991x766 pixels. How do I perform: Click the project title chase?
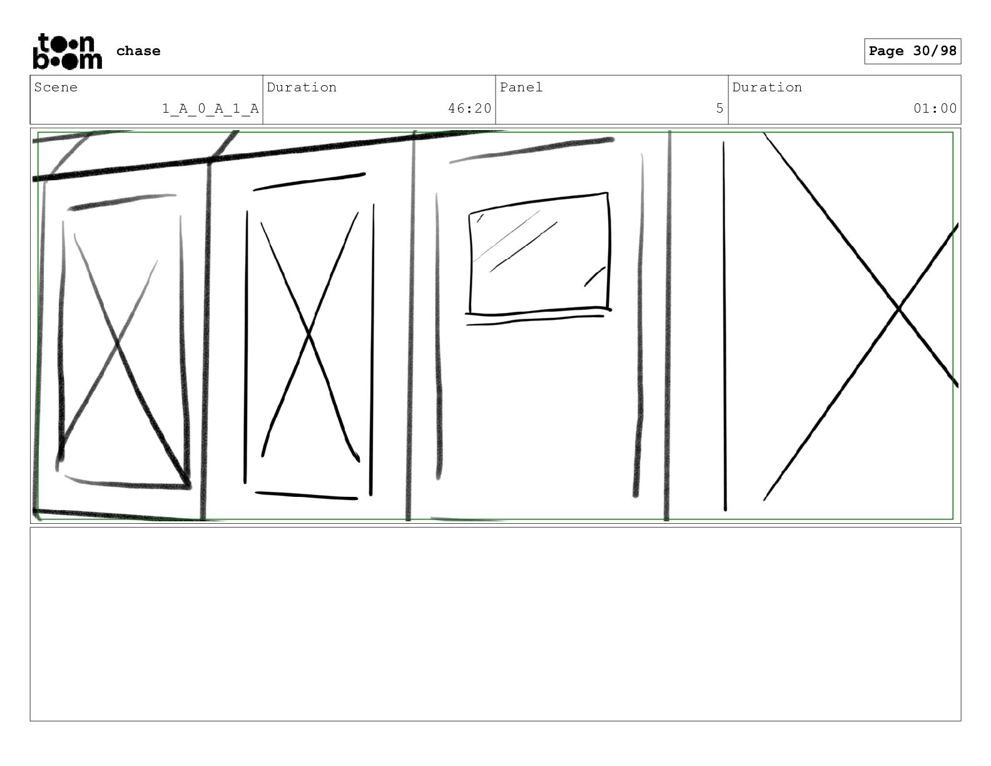(x=138, y=51)
